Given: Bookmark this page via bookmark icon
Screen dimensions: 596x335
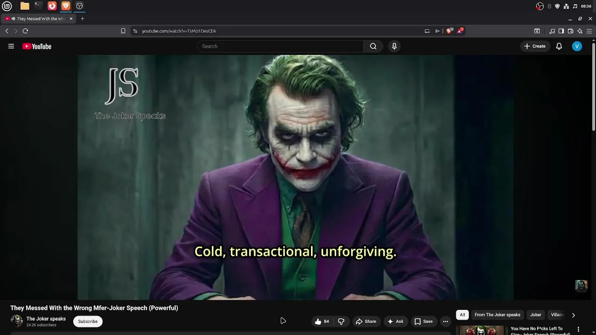Looking at the screenshot, I should coord(123,31).
